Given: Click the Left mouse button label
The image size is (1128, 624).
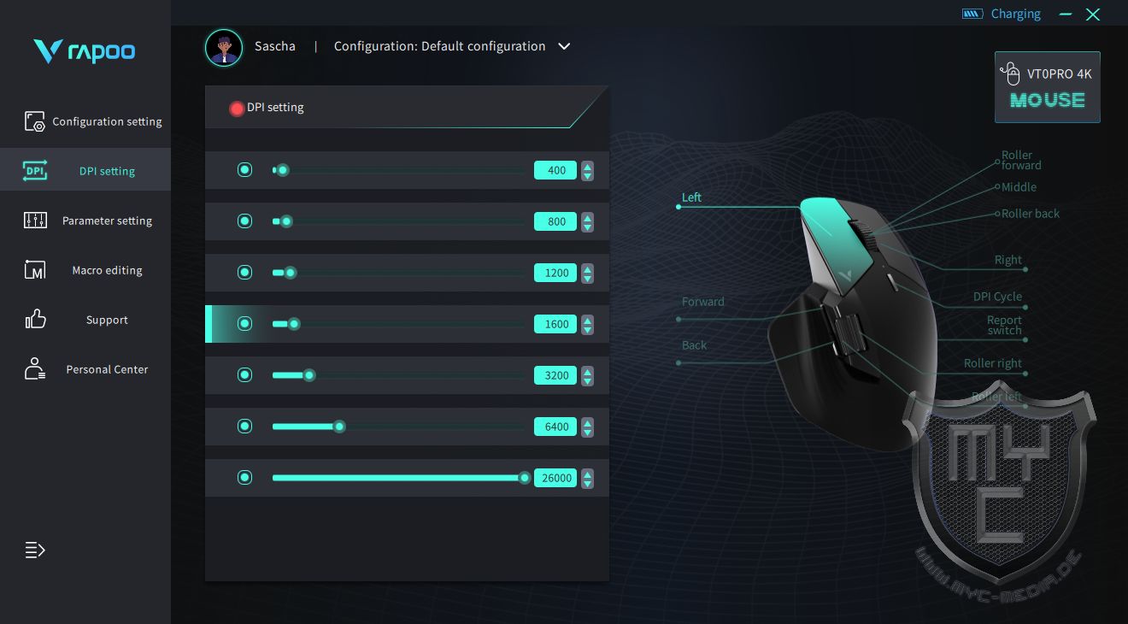Looking at the screenshot, I should 691,197.
